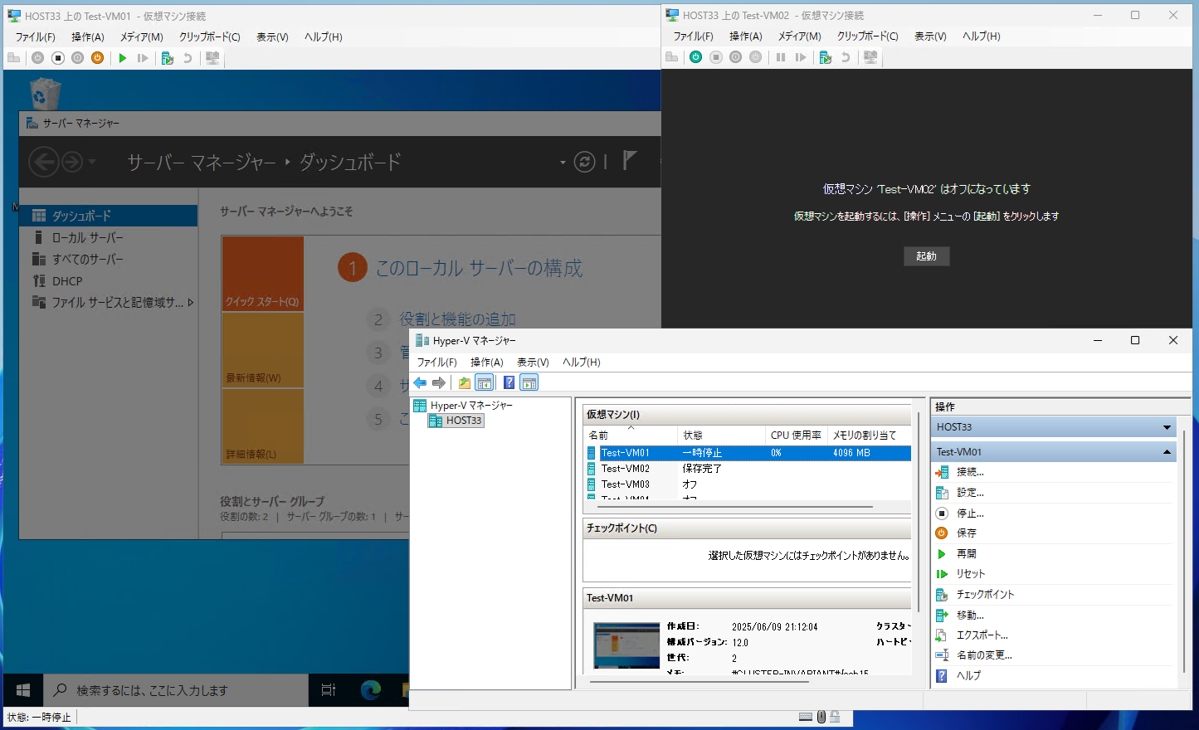Click リセット in the Actions pane

970,574
